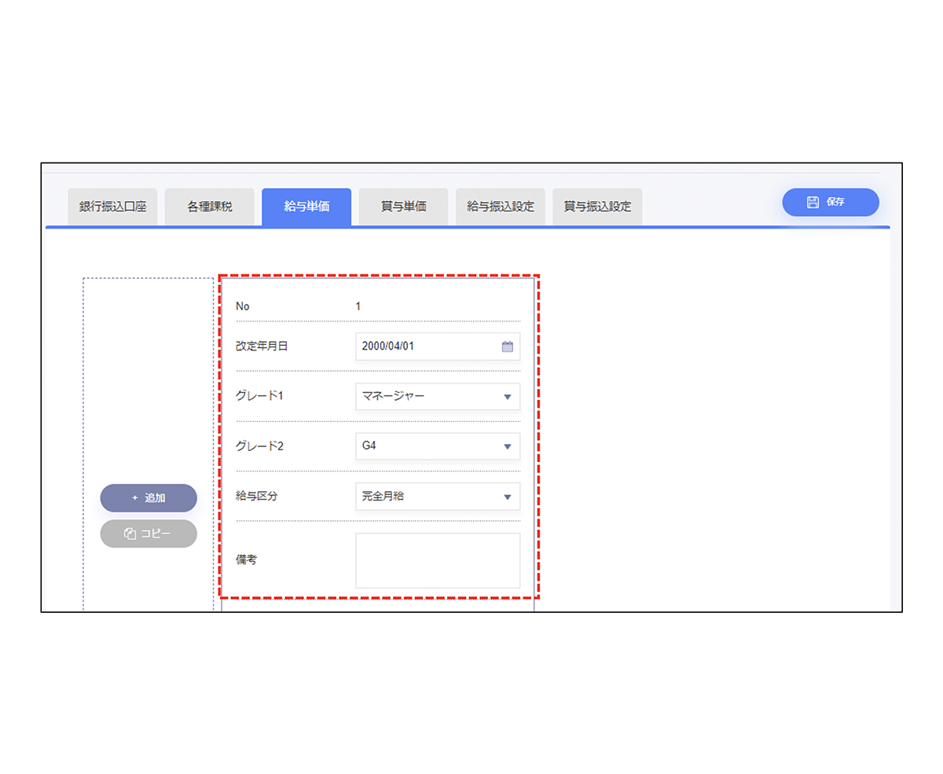
Task: Click the 2000/04/01 date text field
Action: (424, 347)
